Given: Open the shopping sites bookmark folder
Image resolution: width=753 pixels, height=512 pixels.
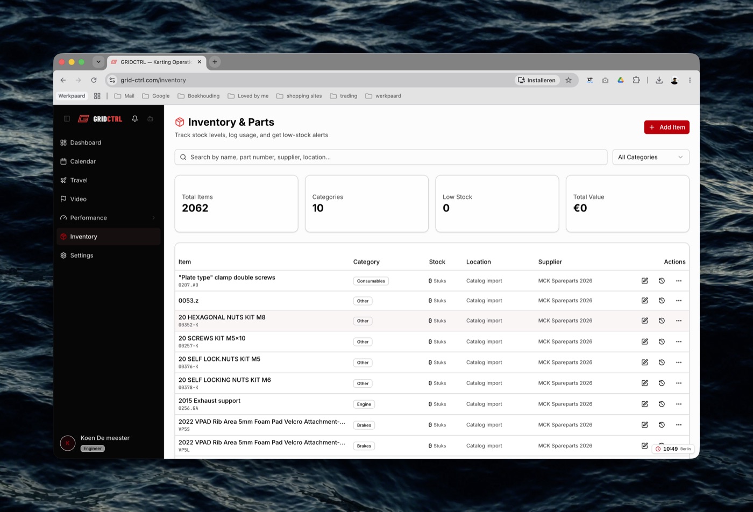Looking at the screenshot, I should click(299, 96).
